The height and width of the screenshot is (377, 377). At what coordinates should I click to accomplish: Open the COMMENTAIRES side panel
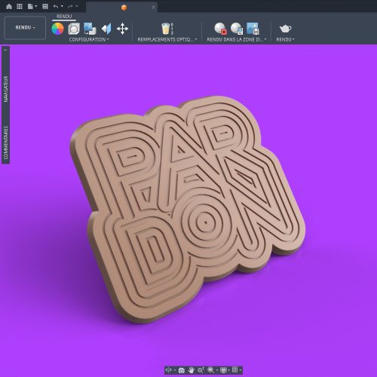click(x=6, y=143)
